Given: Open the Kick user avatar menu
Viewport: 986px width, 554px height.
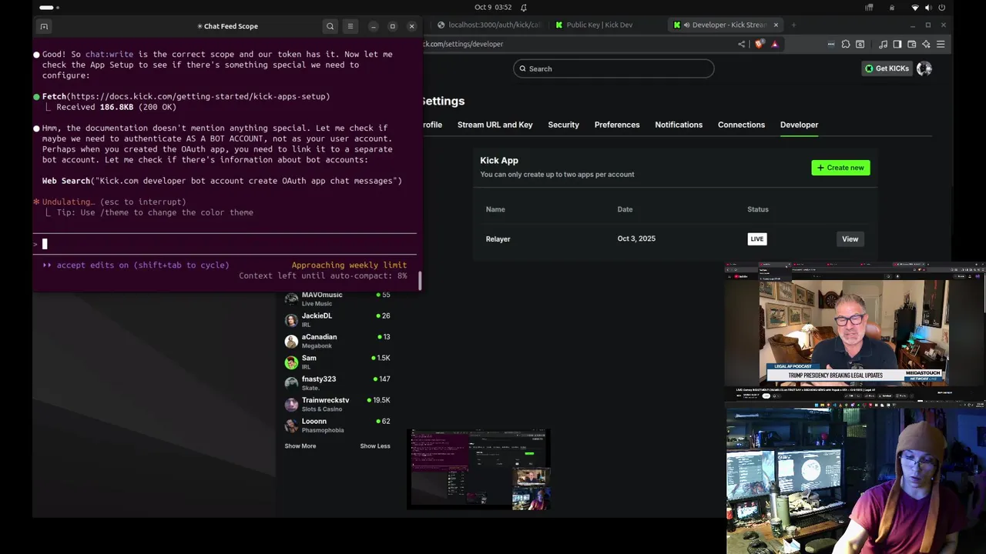Looking at the screenshot, I should tap(924, 68).
